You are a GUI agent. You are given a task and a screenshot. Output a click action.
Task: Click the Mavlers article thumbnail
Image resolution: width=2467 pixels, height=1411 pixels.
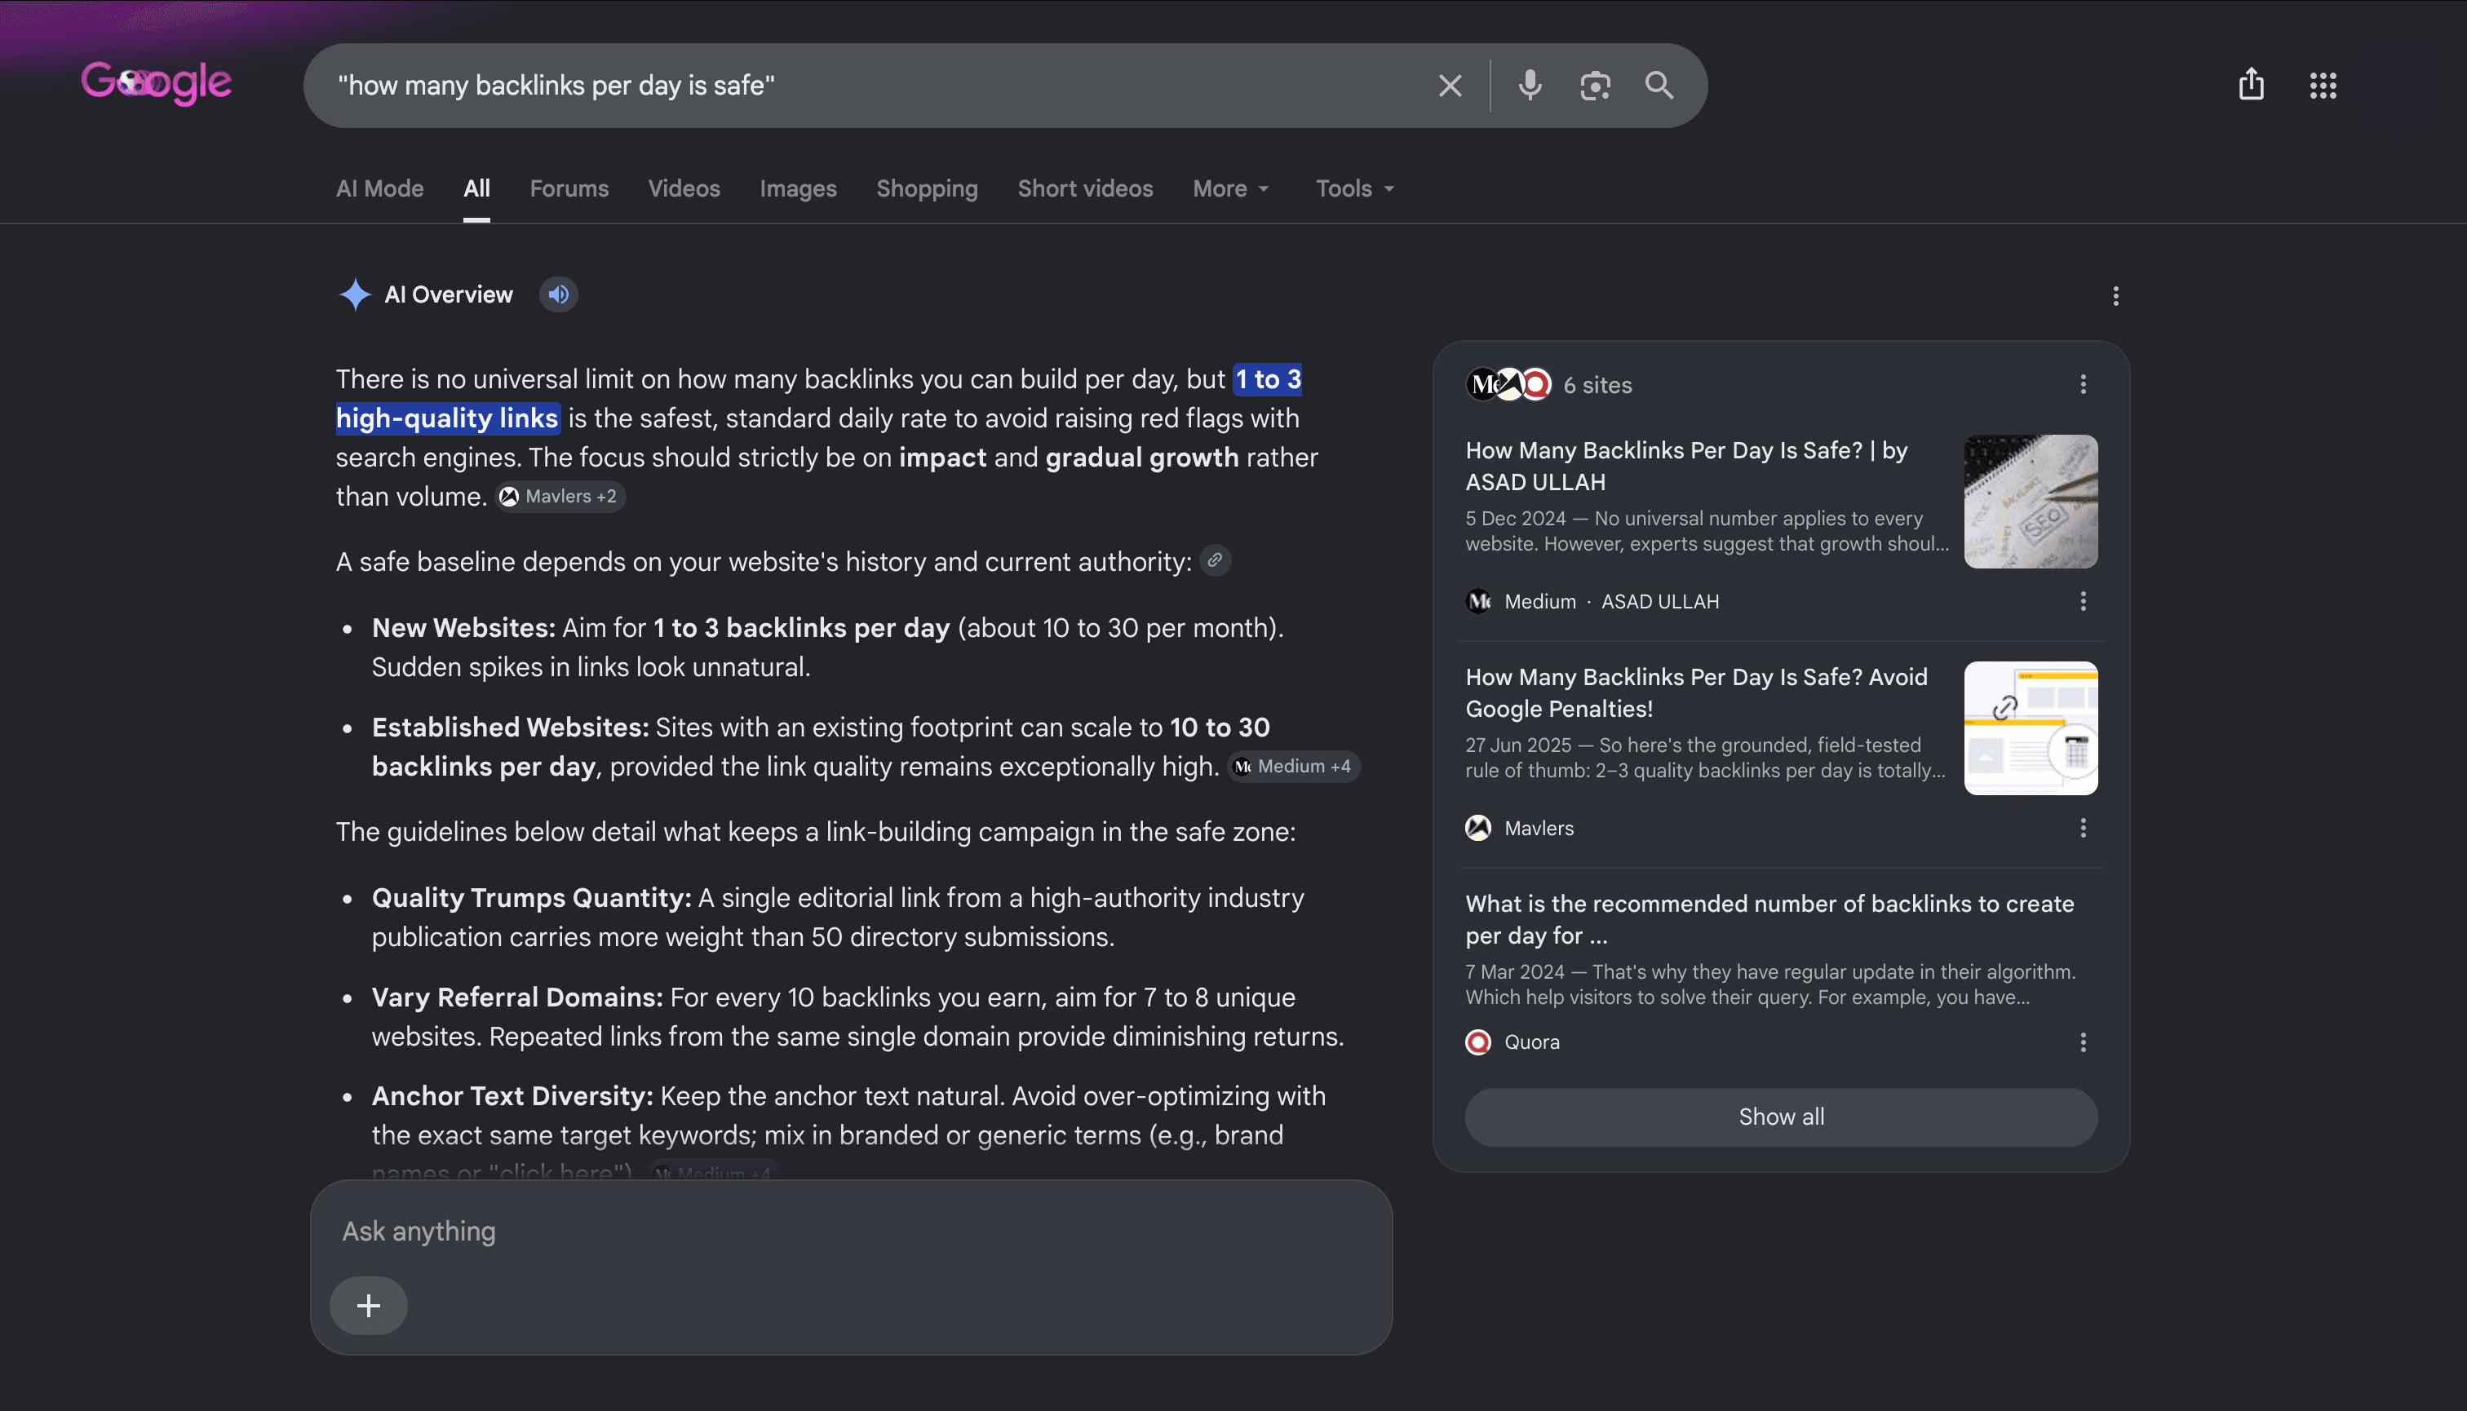pyautogui.click(x=2031, y=728)
